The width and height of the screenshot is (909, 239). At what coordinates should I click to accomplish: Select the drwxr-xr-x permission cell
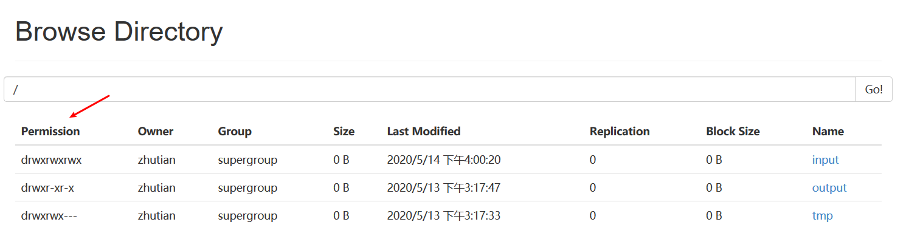47,188
